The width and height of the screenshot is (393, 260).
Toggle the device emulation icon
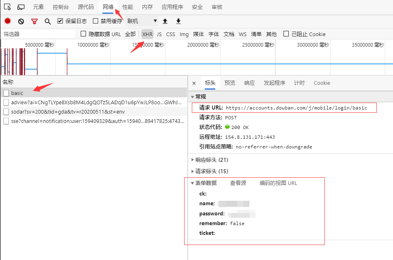pos(21,7)
